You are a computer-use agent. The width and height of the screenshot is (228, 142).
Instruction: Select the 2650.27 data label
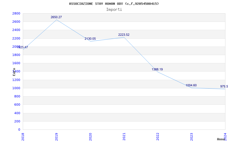[x=56, y=17]
